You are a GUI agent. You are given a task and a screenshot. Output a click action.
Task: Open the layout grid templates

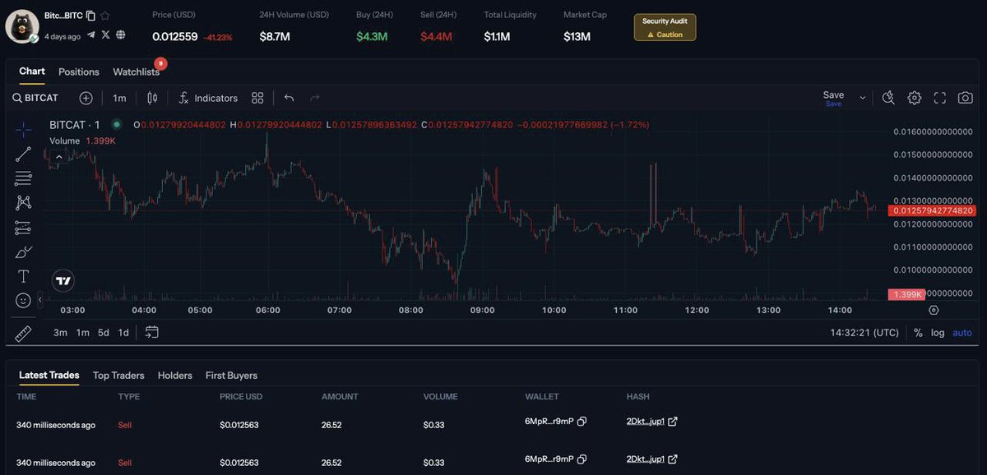pos(257,98)
